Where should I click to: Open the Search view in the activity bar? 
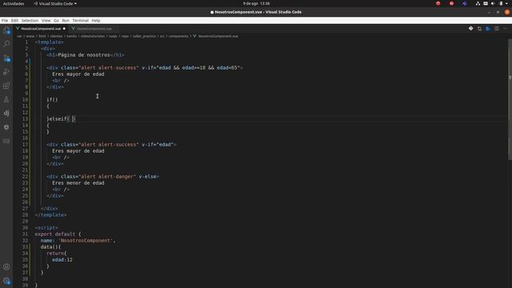pyautogui.click(x=6, y=44)
